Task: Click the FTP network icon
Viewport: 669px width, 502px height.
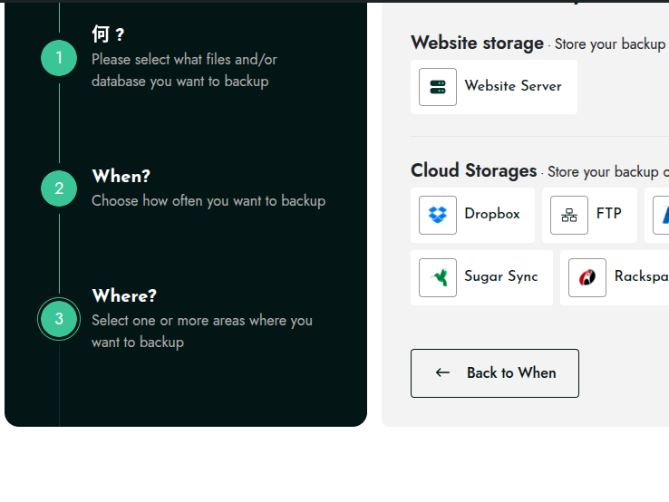Action: point(569,215)
